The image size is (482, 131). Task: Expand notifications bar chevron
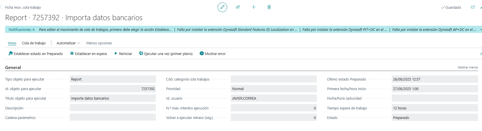click(481, 29)
